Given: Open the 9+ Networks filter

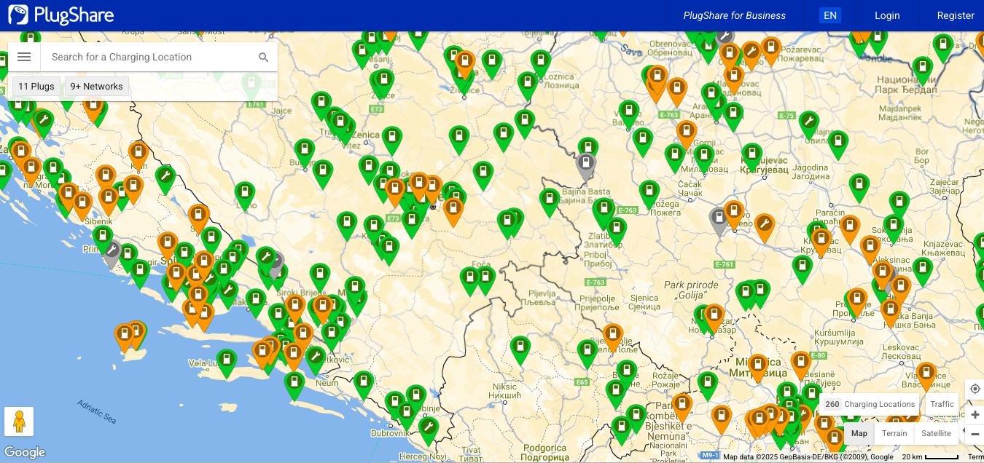Looking at the screenshot, I should pos(97,86).
